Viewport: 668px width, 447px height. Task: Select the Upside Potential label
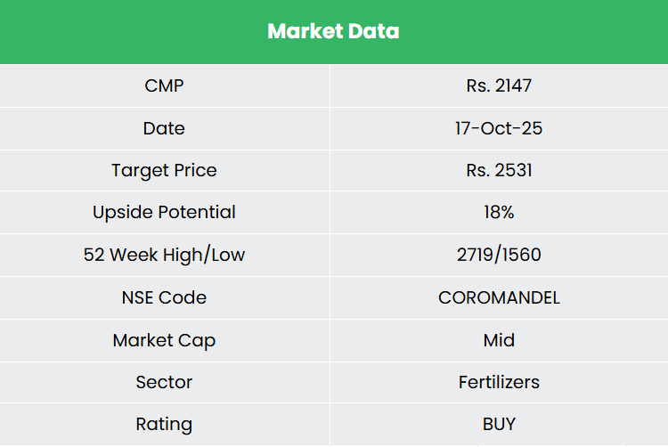coord(164,212)
